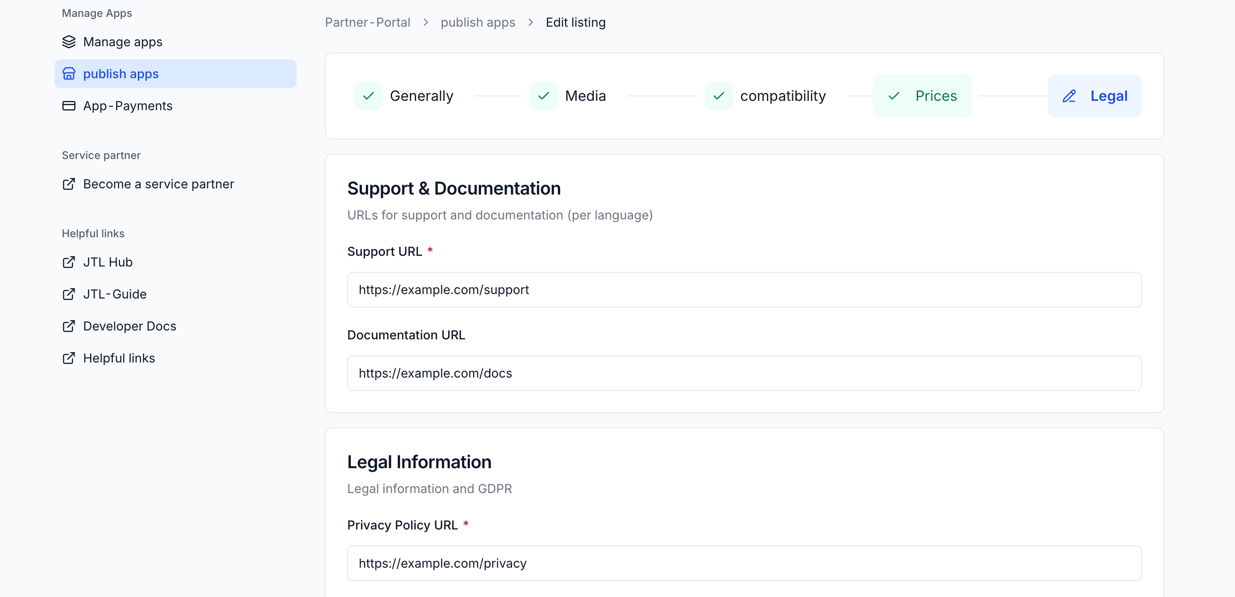Click external link icon beside Helpful links item

[x=68, y=358]
